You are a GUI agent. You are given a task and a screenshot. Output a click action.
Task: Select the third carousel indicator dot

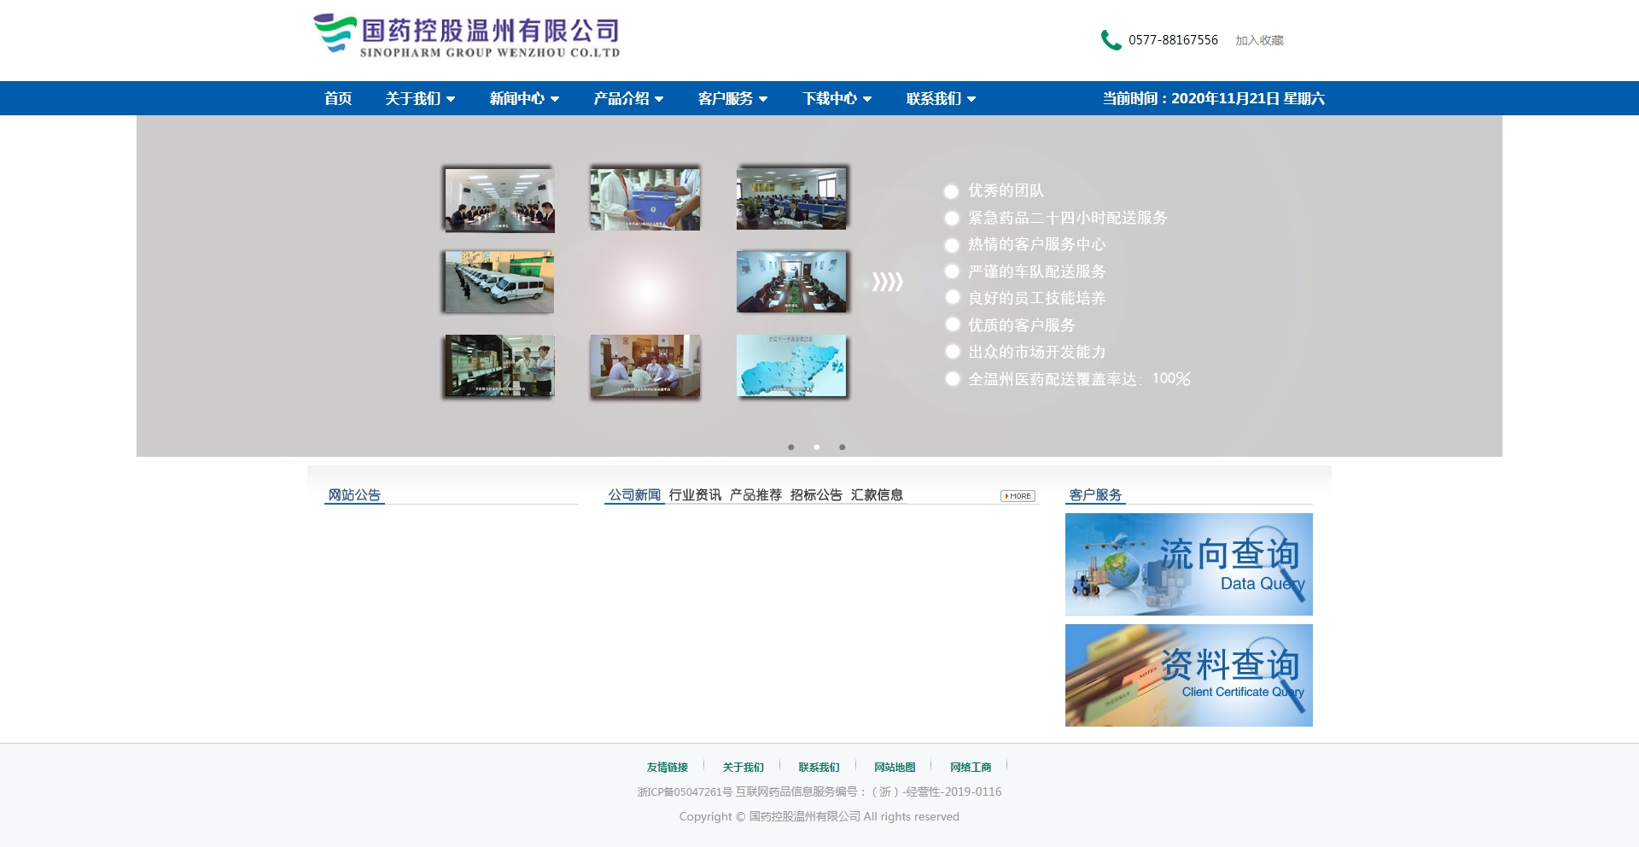coord(843,447)
